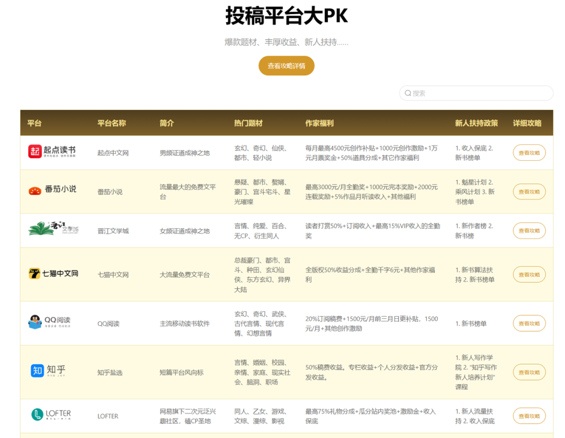Click the QQ阅读 penguin logo
This screenshot has height=438, width=565.
point(49,321)
